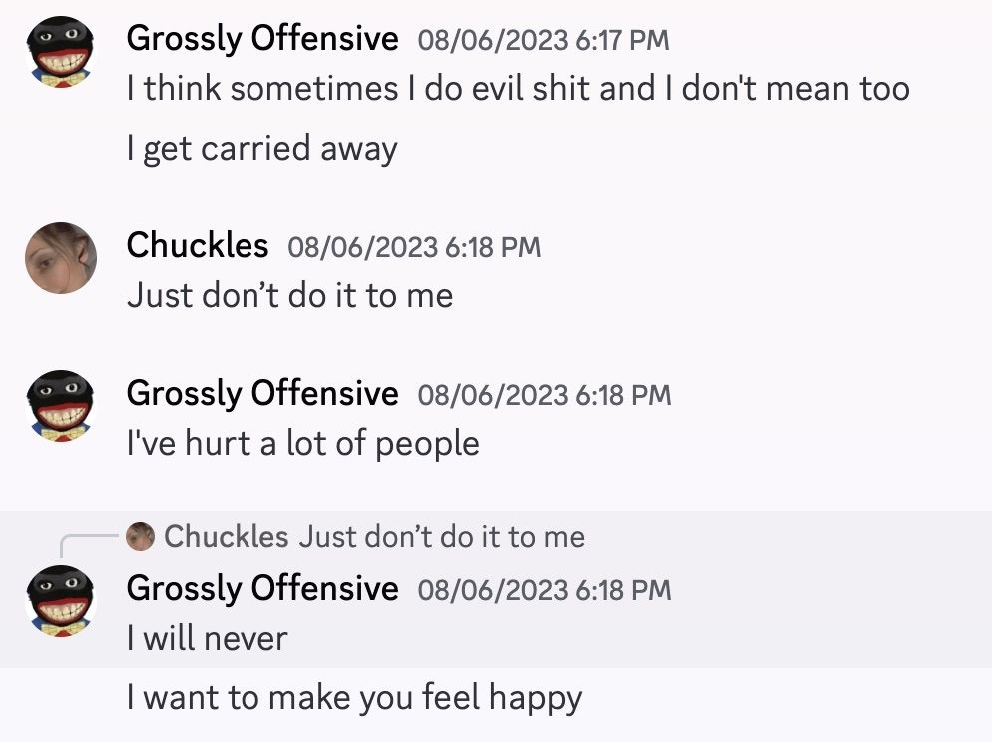
Task: Click Chuckles name in reply preview
Action: click(227, 537)
